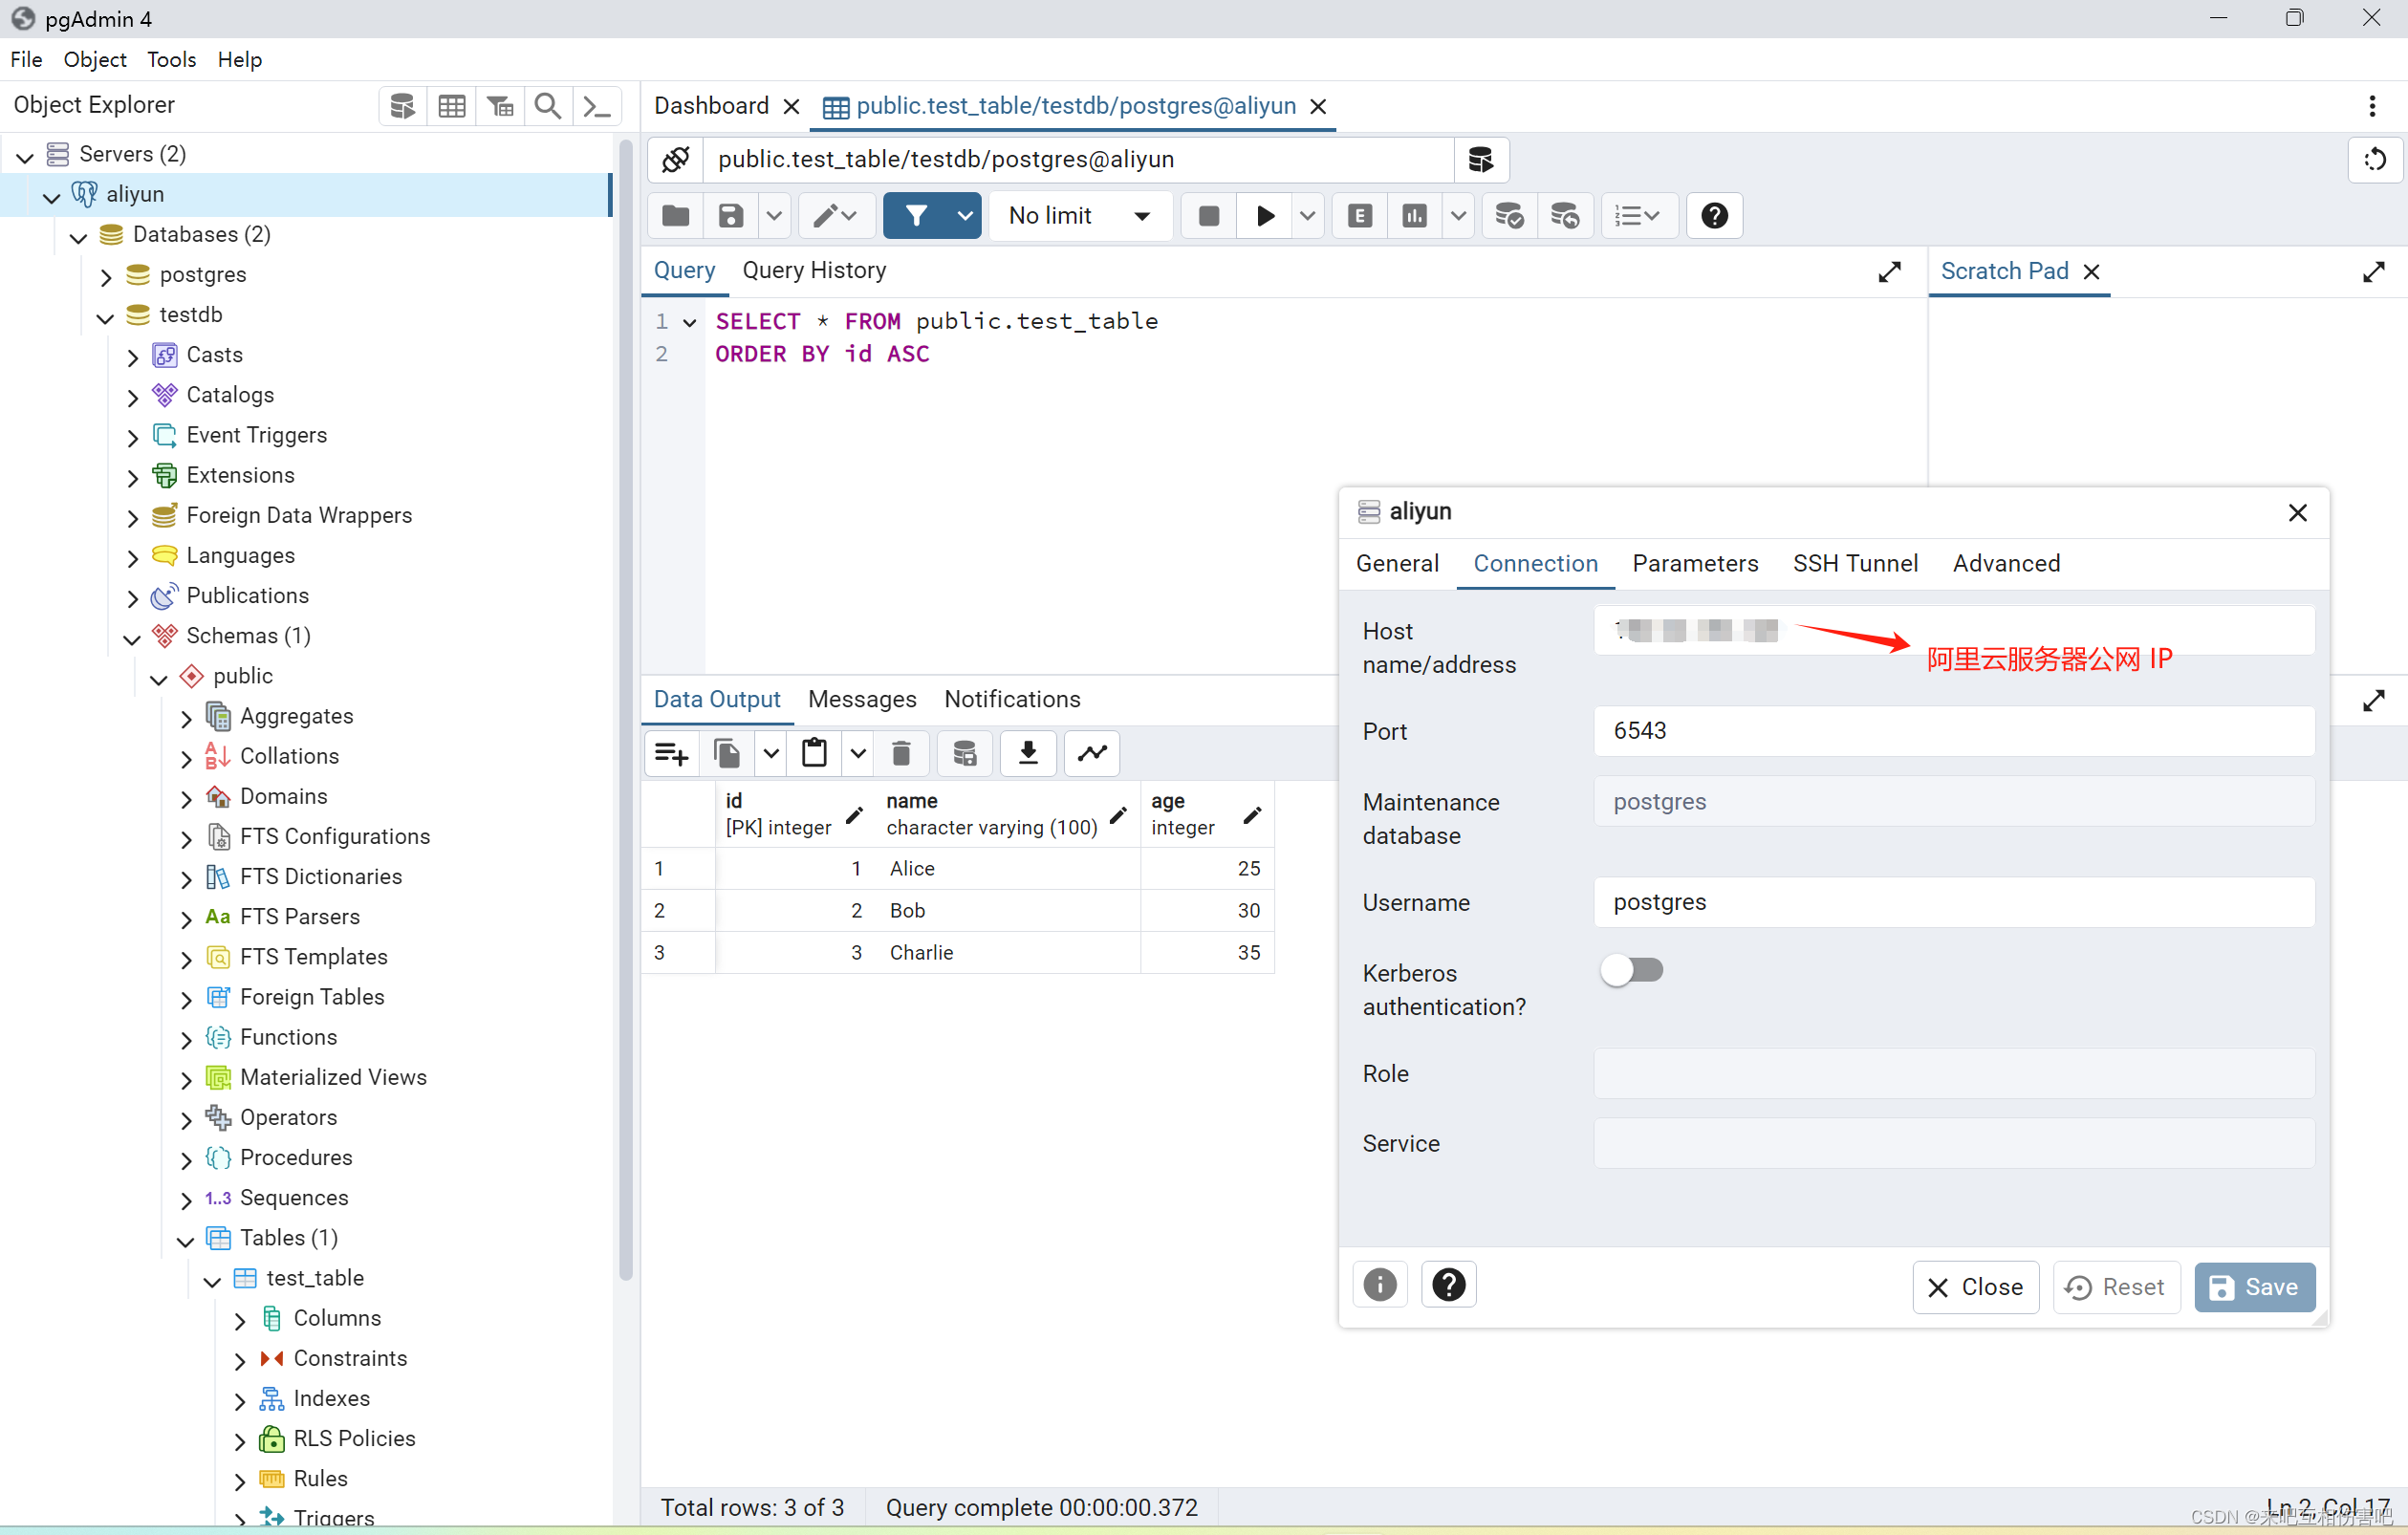Collapse the Schemas (1) tree node
The width and height of the screenshot is (2408, 1535).
[132, 637]
